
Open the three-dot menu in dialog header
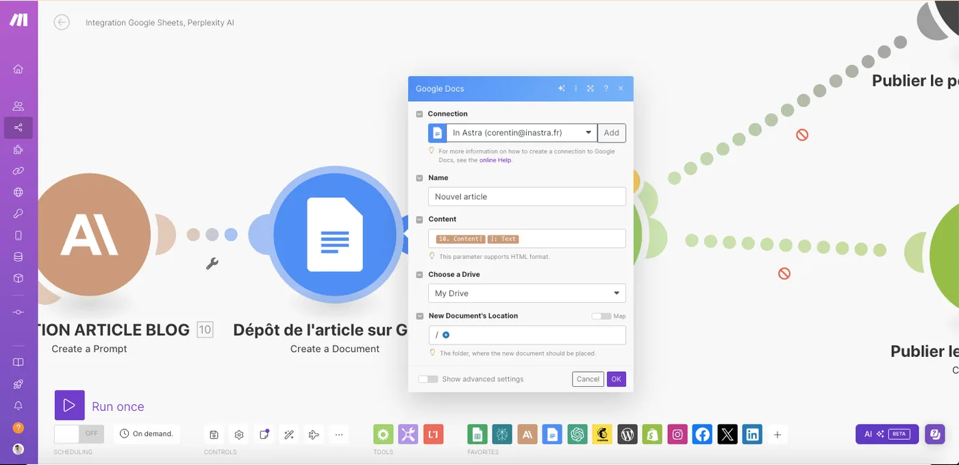tap(576, 88)
